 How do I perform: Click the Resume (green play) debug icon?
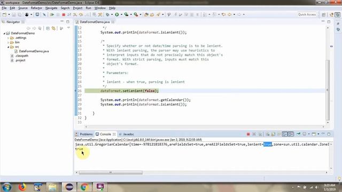(x=52, y=14)
